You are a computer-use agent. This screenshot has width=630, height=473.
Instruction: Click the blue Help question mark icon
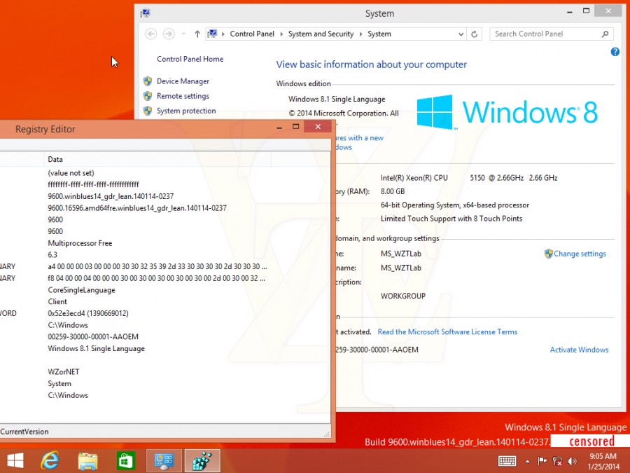point(615,52)
